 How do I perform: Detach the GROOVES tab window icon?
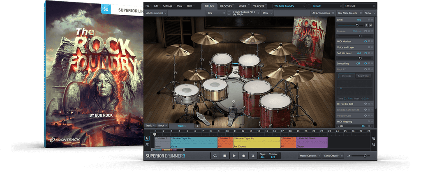coord(233,5)
